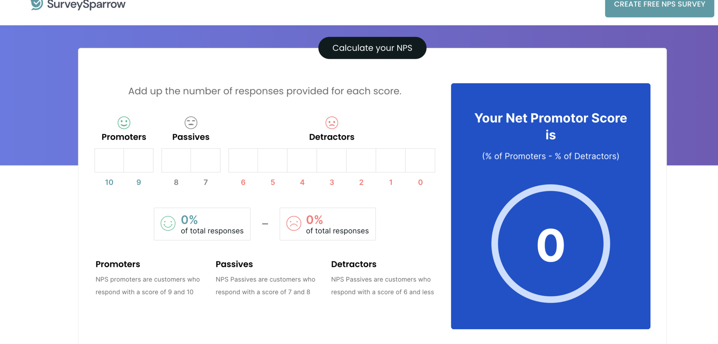The height and width of the screenshot is (344, 718).
Task: Click the red Detractors frown icon
Action: (x=331, y=123)
